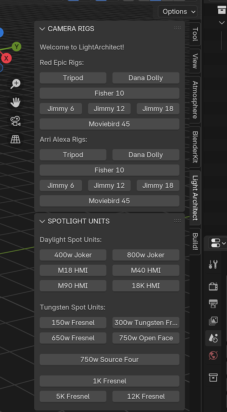Viewport: 227px width, 412px height.
Task: Click the zoom magnifier viewport icon
Action: pyautogui.click(x=15, y=84)
